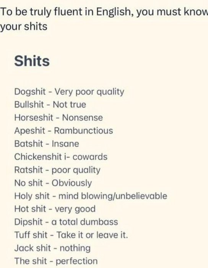Click The shit - perfection entry

click(56, 261)
